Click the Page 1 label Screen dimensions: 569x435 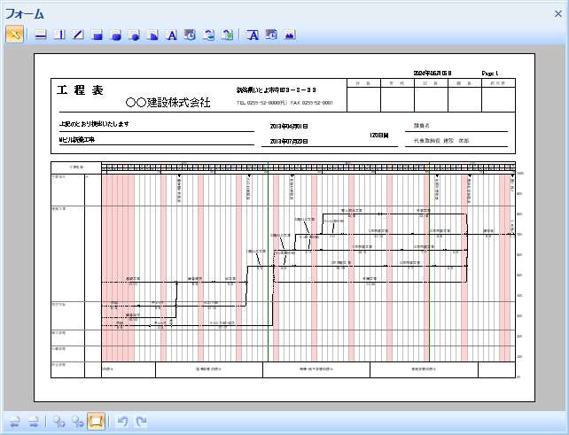click(490, 74)
